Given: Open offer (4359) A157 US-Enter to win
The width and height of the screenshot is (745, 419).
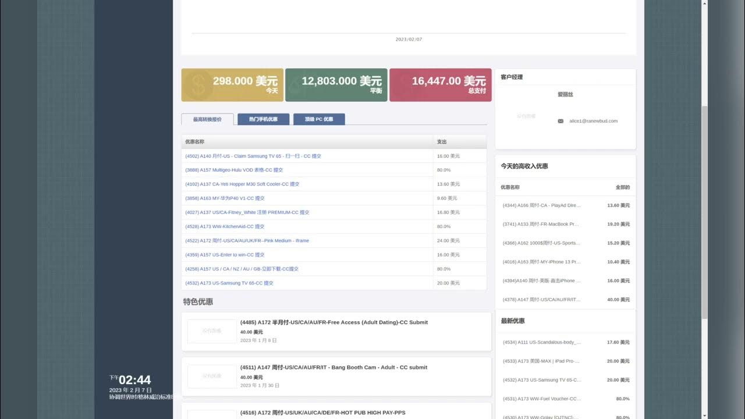Looking at the screenshot, I should coord(225,255).
